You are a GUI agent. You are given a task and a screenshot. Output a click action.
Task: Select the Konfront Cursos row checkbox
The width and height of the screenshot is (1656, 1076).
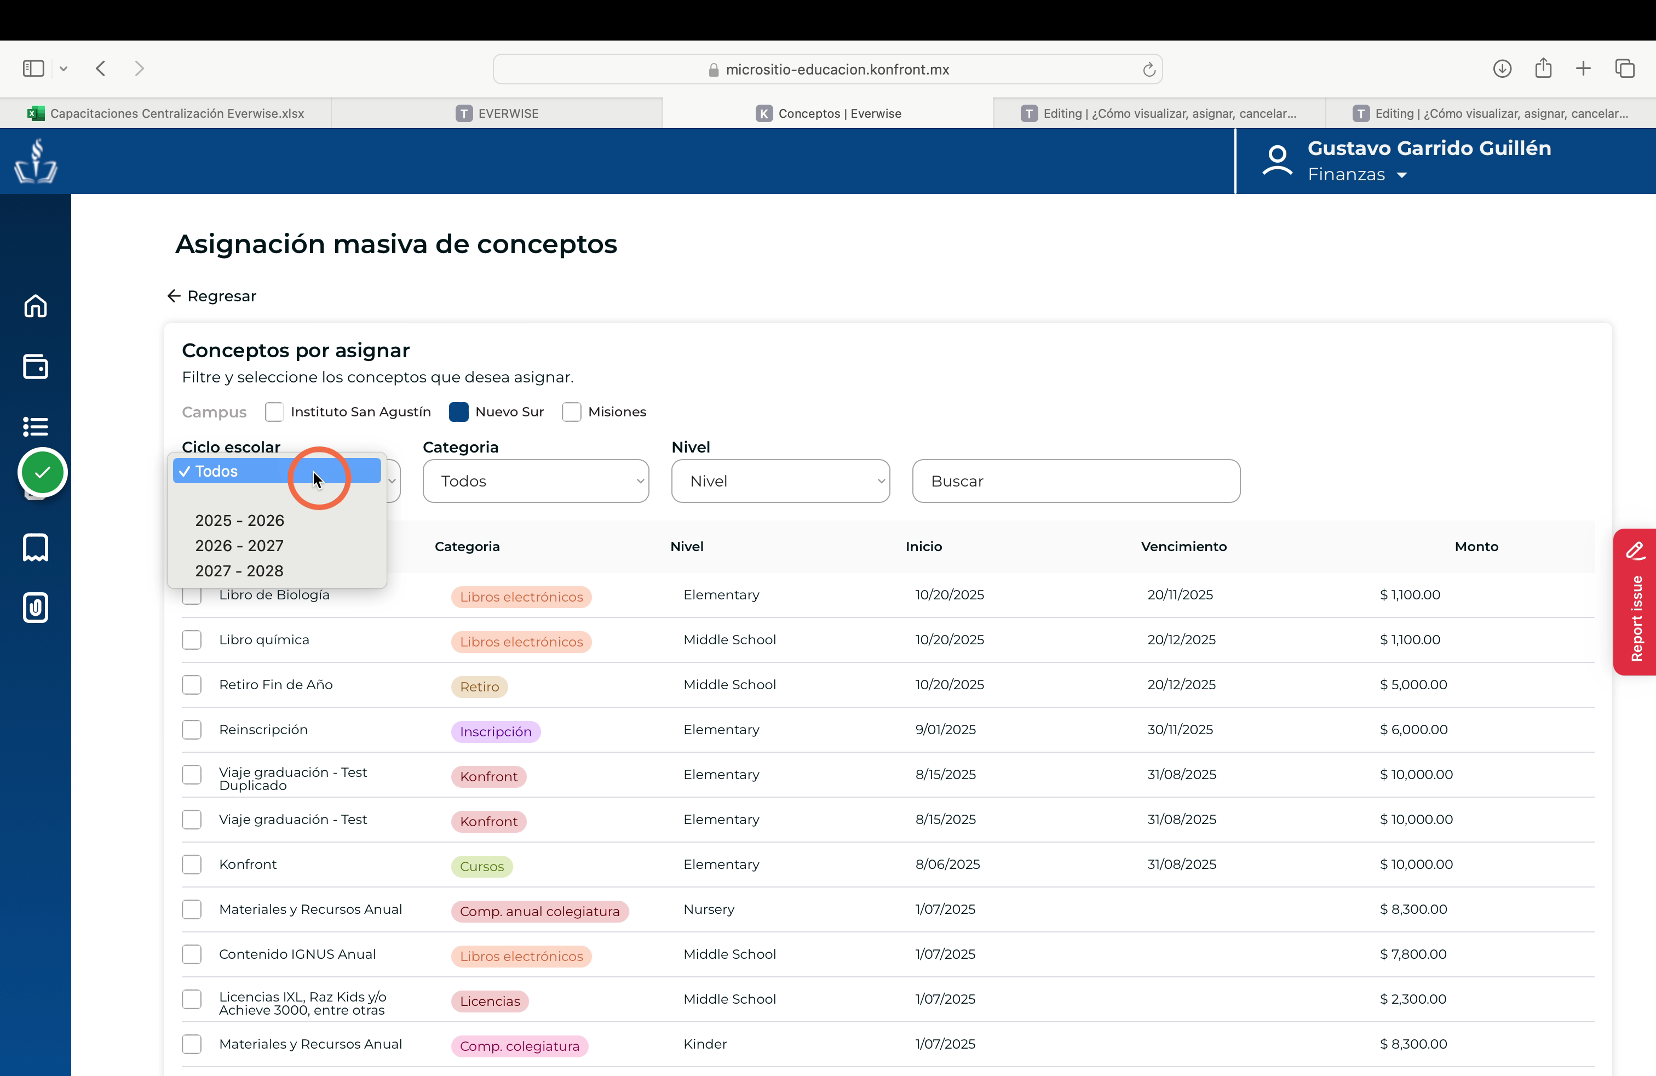coord(191,865)
